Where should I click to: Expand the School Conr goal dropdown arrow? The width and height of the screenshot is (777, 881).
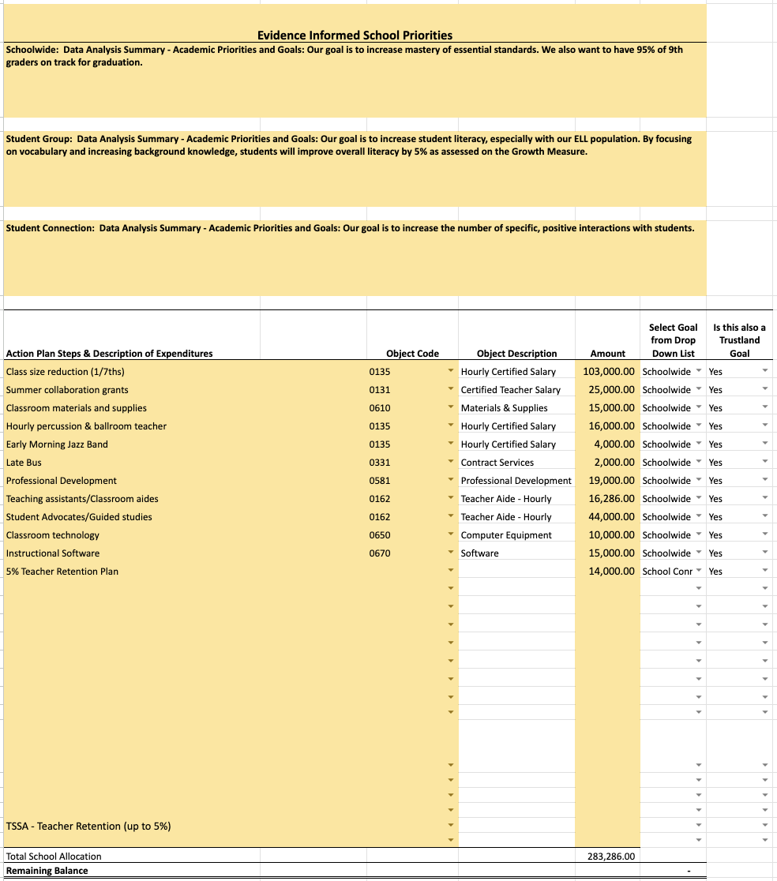(x=699, y=570)
